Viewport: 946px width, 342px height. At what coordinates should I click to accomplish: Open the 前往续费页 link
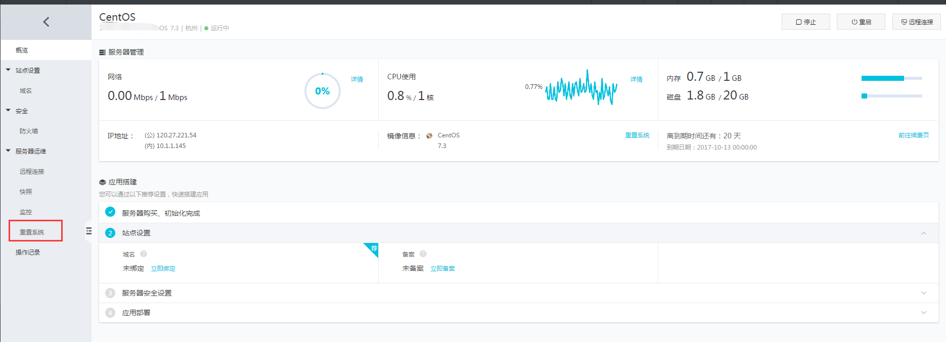[x=913, y=135]
